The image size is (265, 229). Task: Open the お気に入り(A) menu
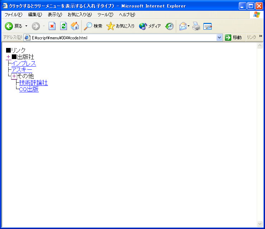79,15
